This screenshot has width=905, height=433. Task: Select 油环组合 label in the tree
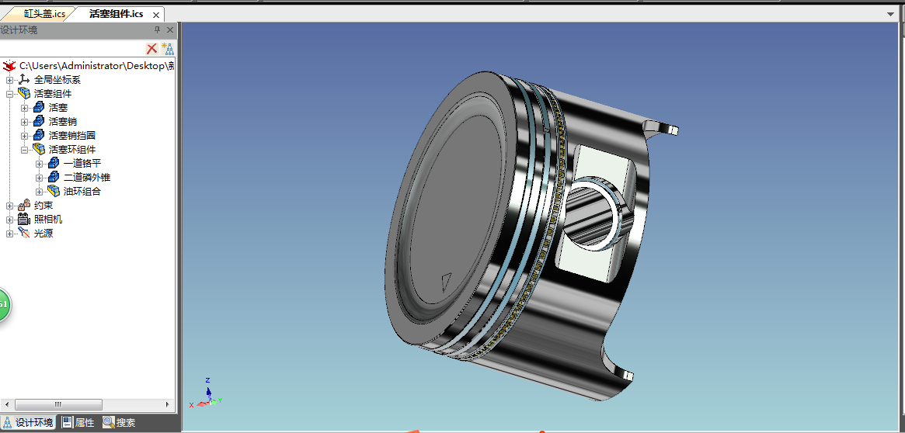coord(82,192)
